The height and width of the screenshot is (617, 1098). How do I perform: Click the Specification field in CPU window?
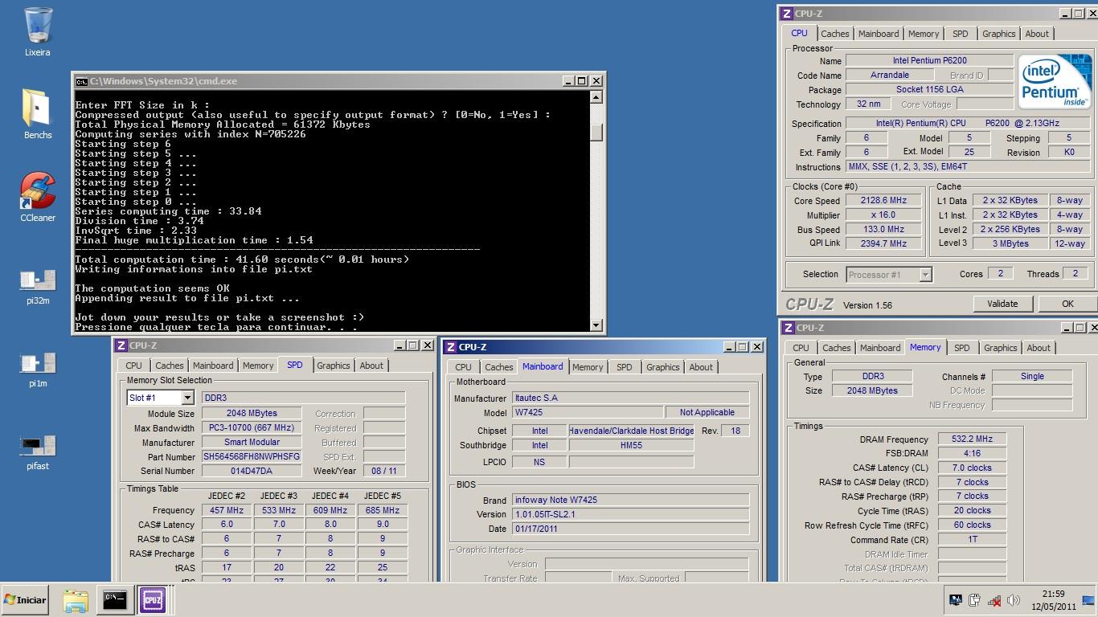pos(967,124)
